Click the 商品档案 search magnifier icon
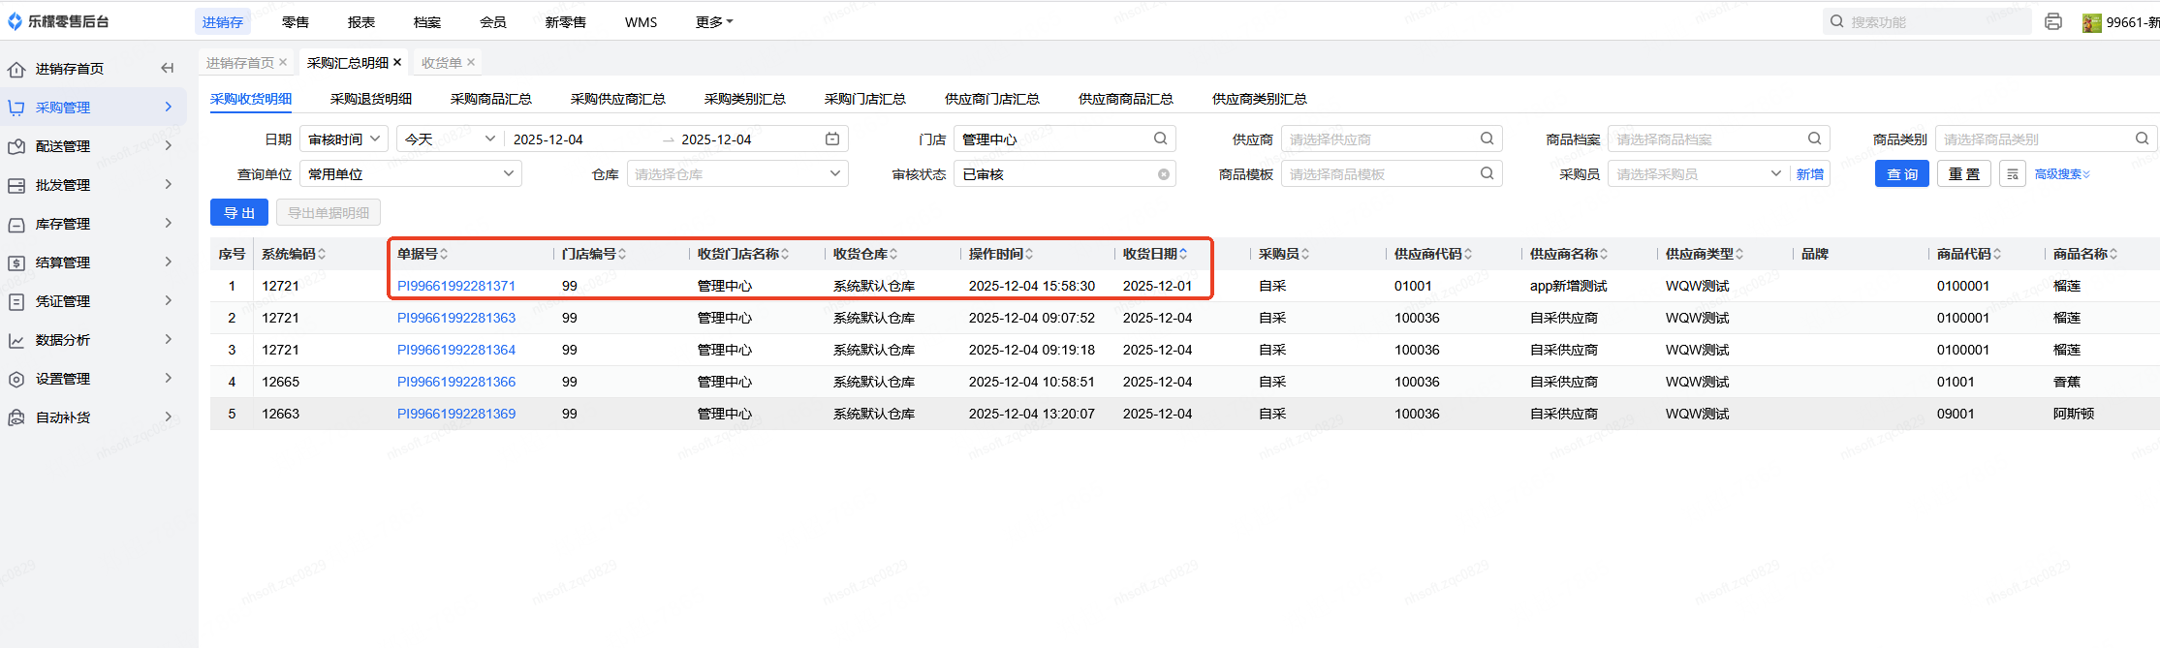Screen dimensions: 2160x648 (x=1814, y=139)
